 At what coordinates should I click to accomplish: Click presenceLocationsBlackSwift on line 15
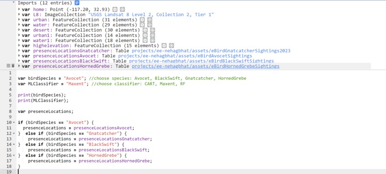[113, 150]
